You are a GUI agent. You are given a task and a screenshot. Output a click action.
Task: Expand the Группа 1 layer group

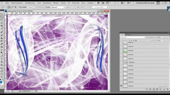pyautogui.click(x=124, y=62)
